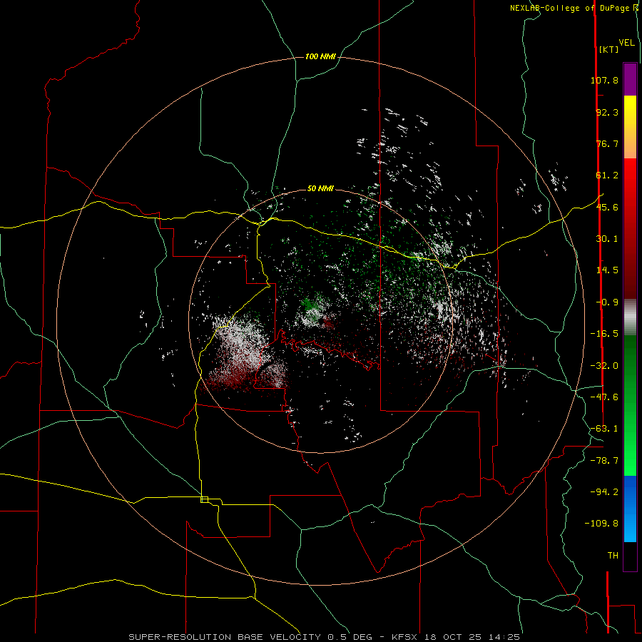This screenshot has width=642, height=642.
Task: Select the 76.7 legend value
Action: pyautogui.click(x=607, y=143)
